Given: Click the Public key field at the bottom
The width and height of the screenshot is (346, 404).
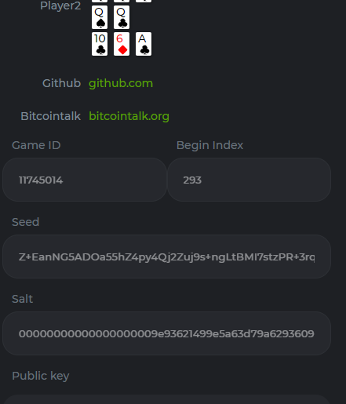Looking at the screenshot, I should point(166,399).
